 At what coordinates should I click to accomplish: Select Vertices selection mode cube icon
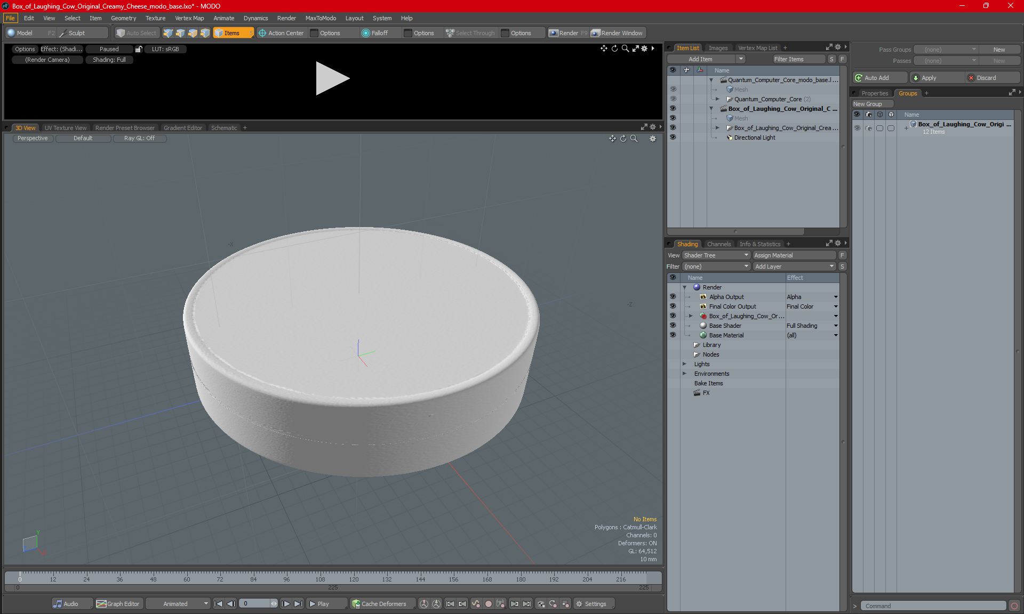[x=168, y=33]
